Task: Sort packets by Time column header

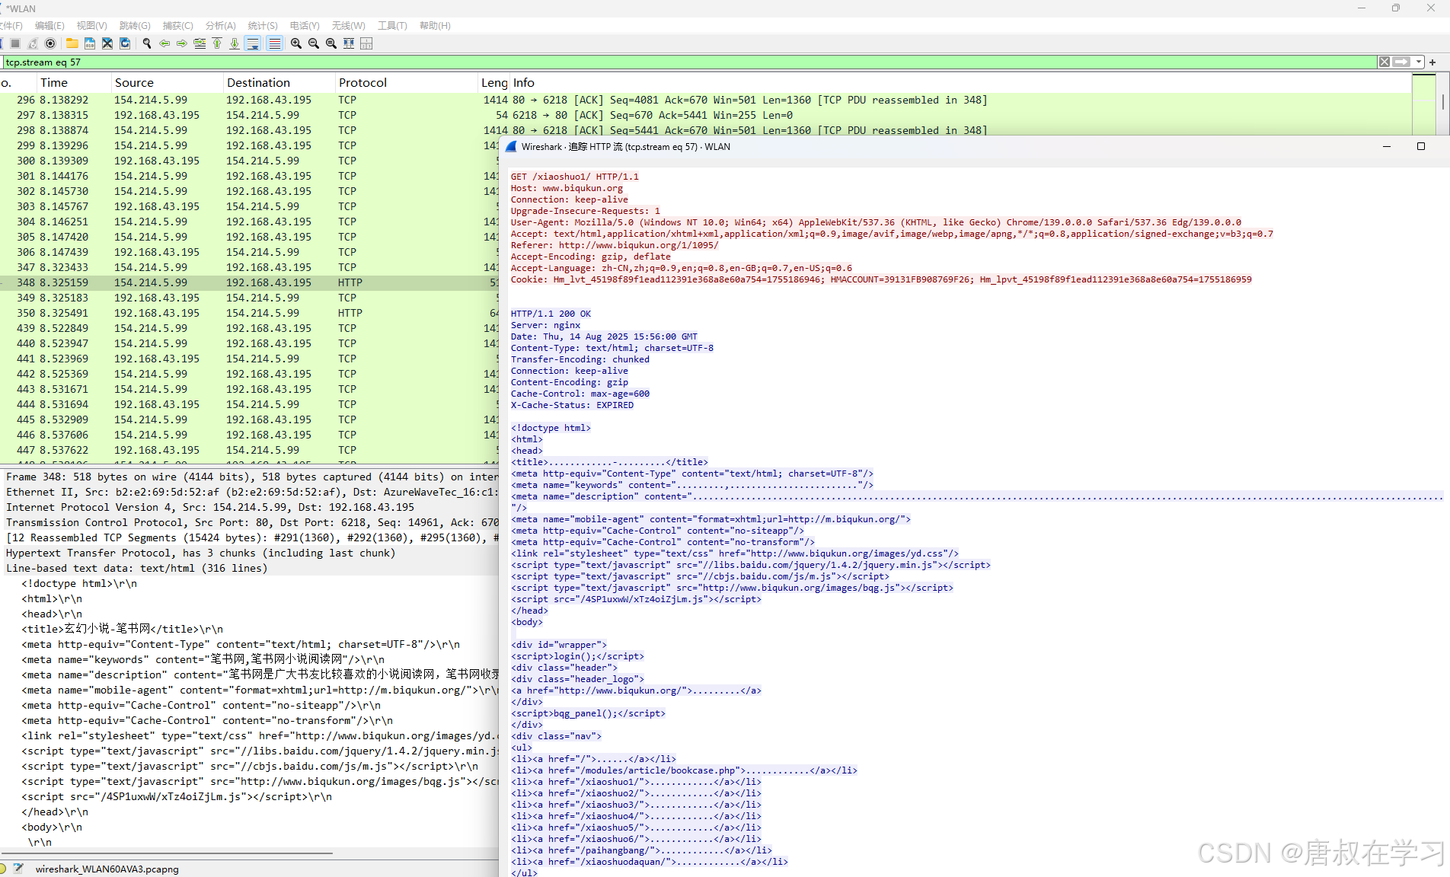Action: click(73, 83)
